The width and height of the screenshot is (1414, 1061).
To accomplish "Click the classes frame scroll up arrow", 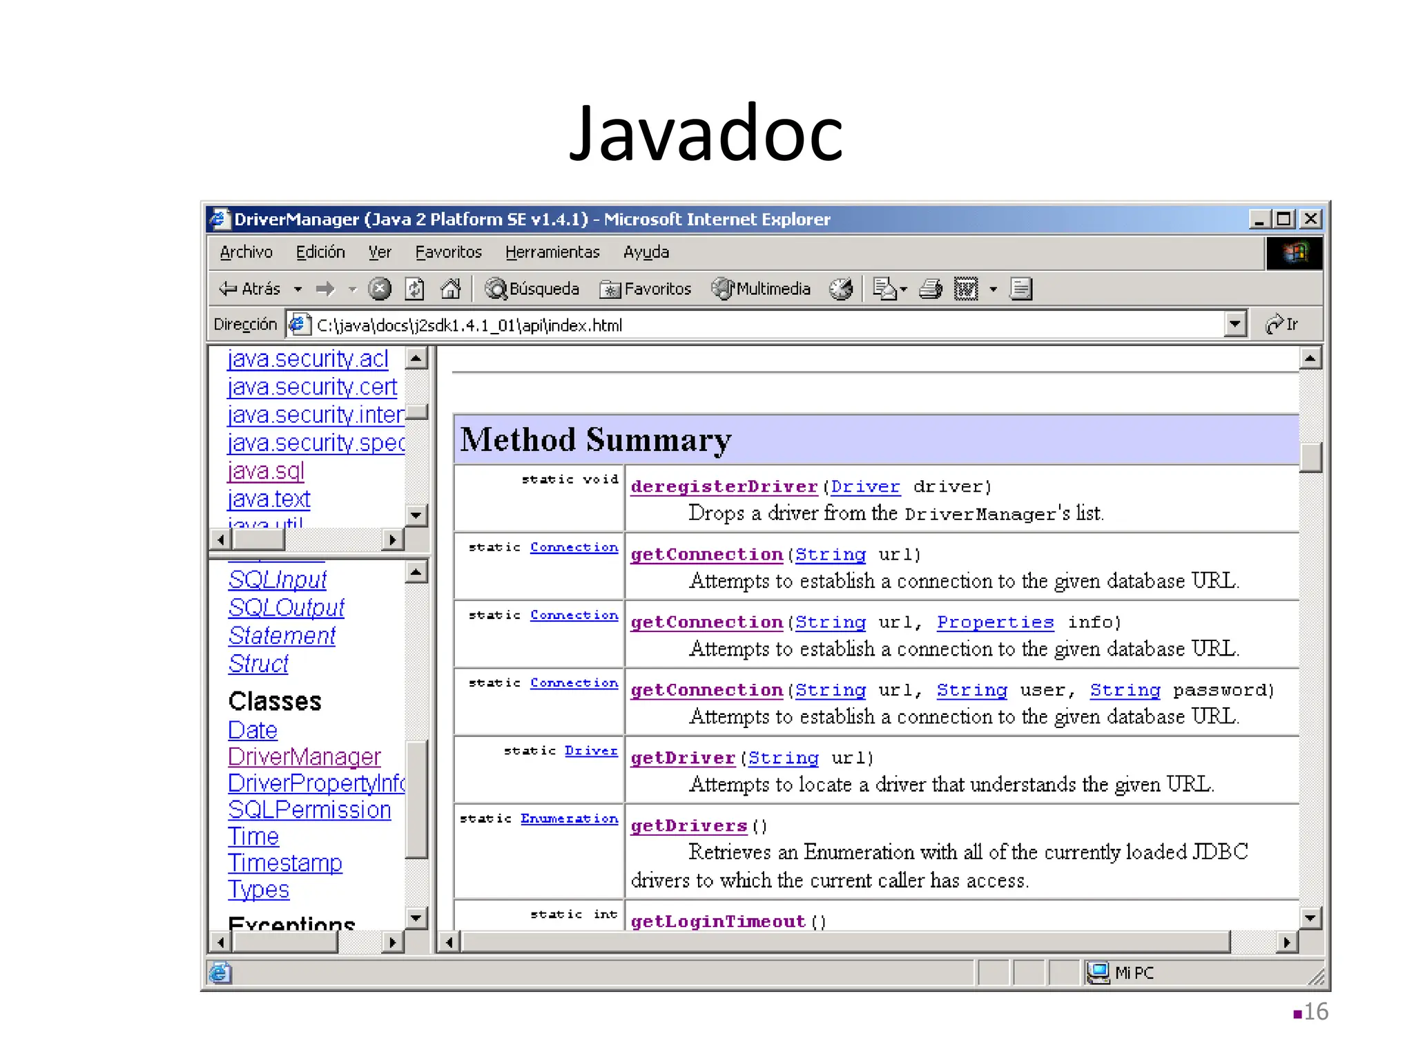I will point(416,571).
